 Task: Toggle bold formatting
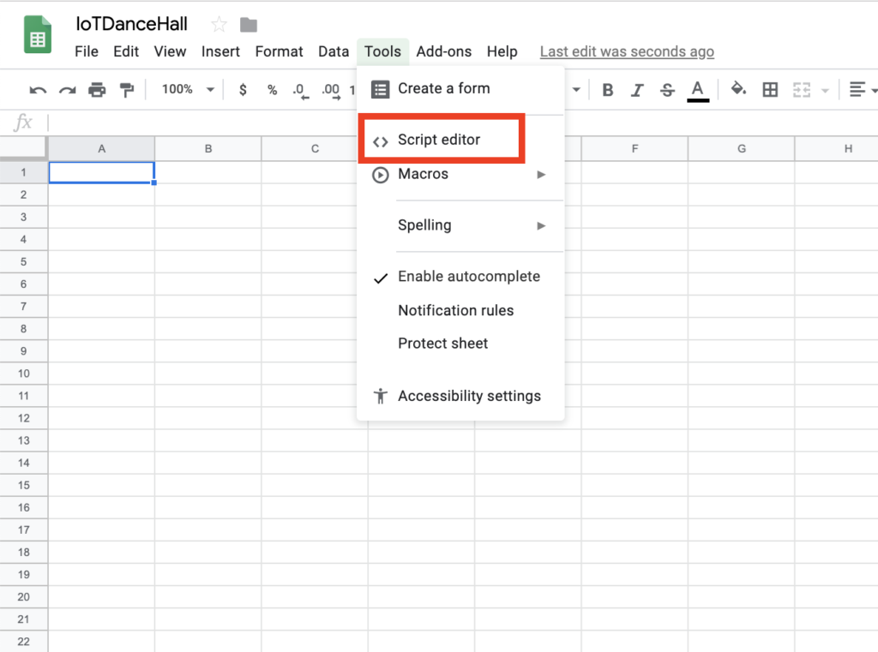click(x=608, y=89)
